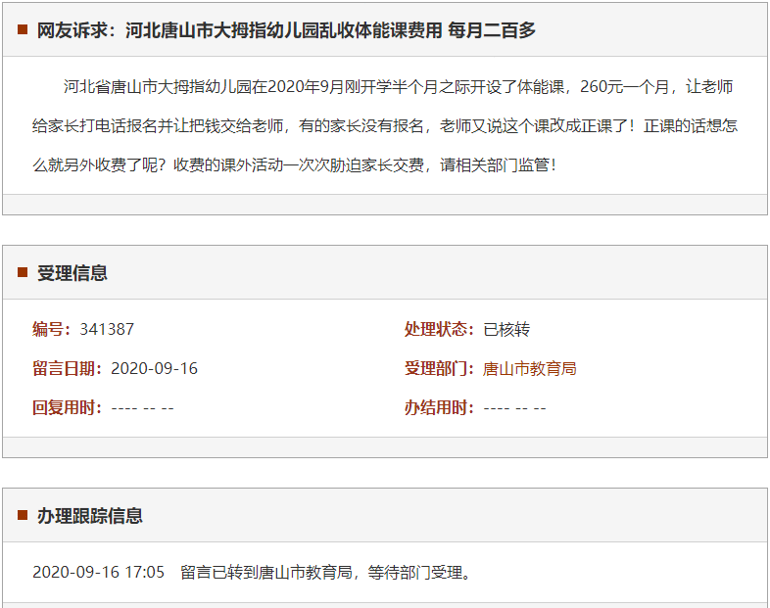Select the 已核转 status value

(x=506, y=330)
